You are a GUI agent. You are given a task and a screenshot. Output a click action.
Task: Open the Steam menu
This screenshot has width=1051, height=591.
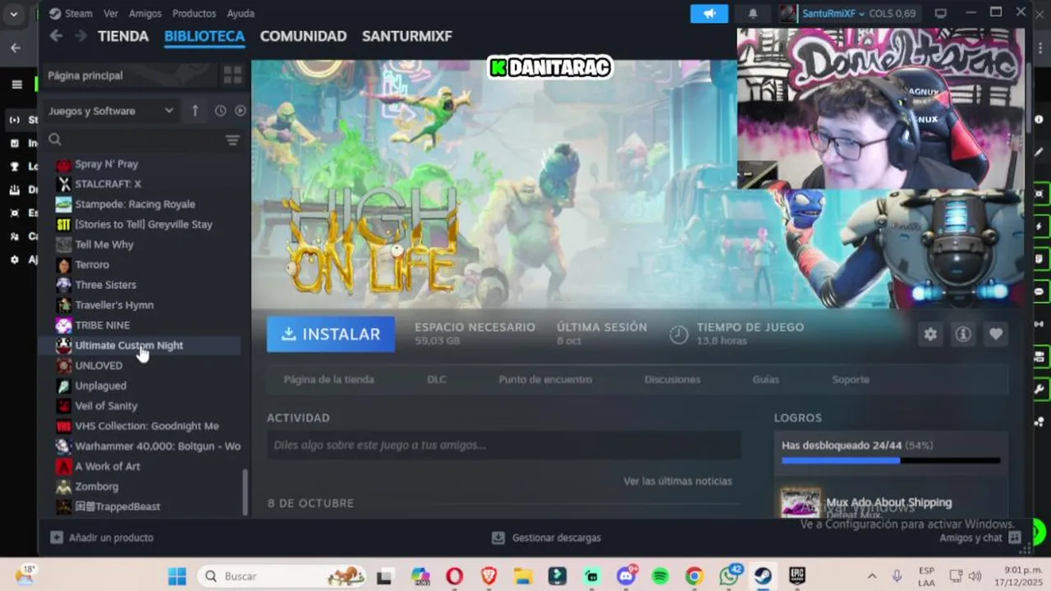(71, 13)
